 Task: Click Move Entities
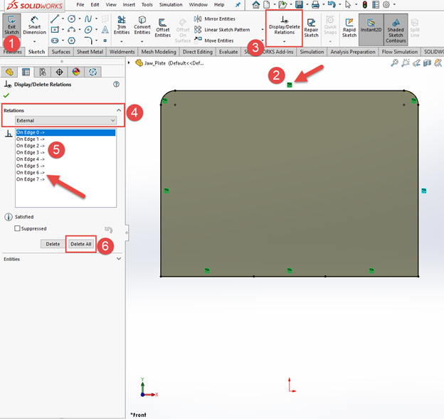click(x=213, y=41)
